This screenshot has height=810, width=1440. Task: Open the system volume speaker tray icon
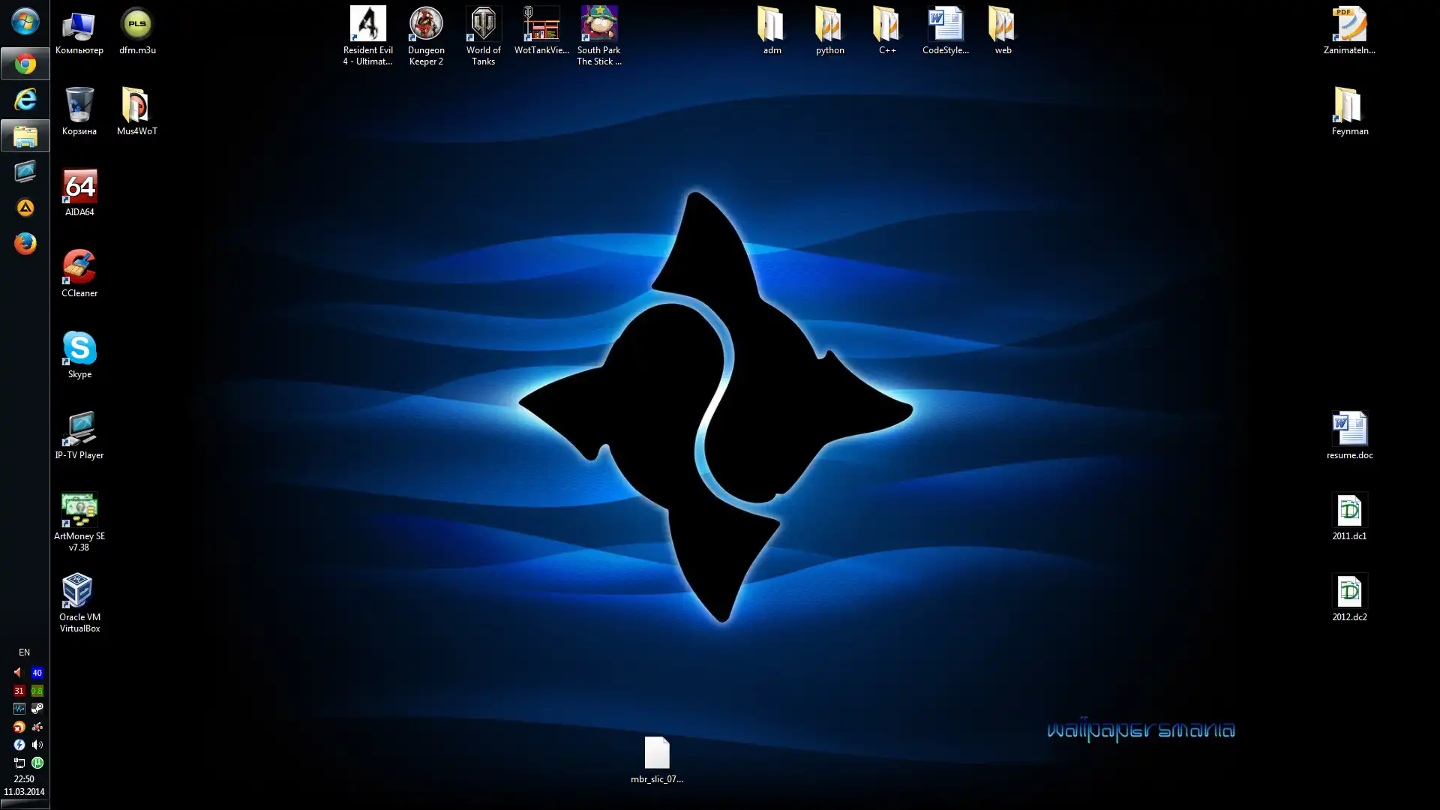(x=37, y=745)
